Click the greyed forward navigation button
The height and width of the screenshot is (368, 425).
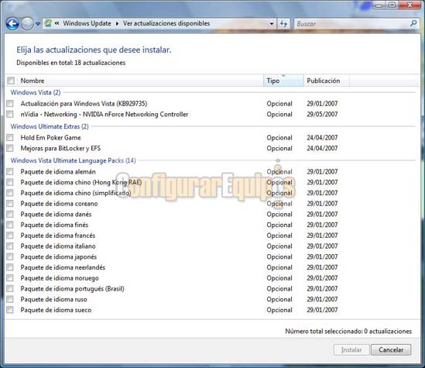pos(27,24)
